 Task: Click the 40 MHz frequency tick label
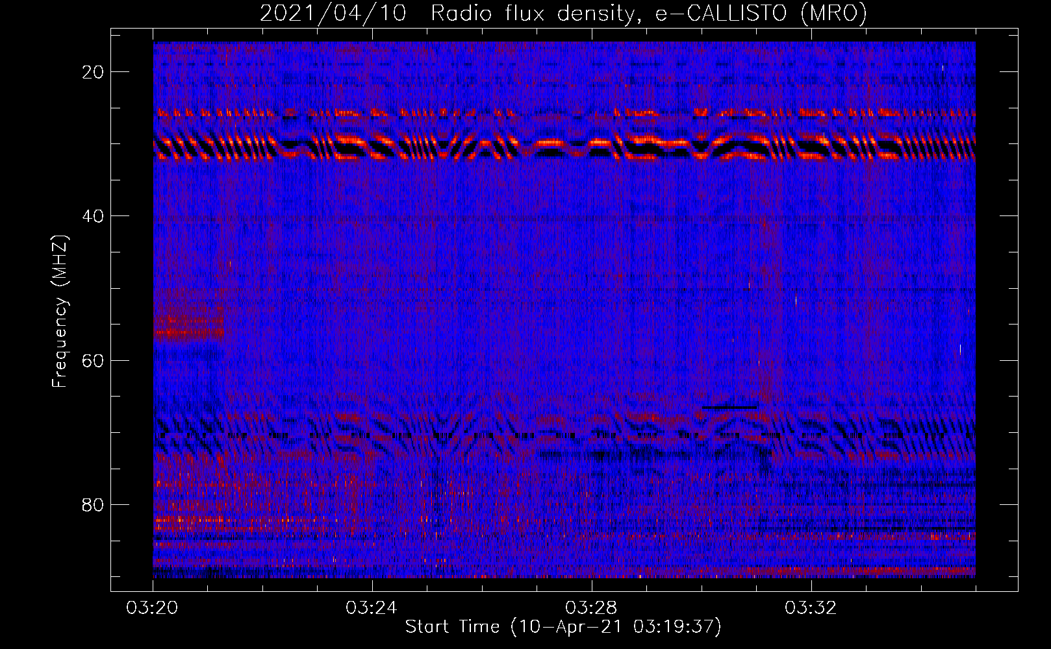click(93, 216)
